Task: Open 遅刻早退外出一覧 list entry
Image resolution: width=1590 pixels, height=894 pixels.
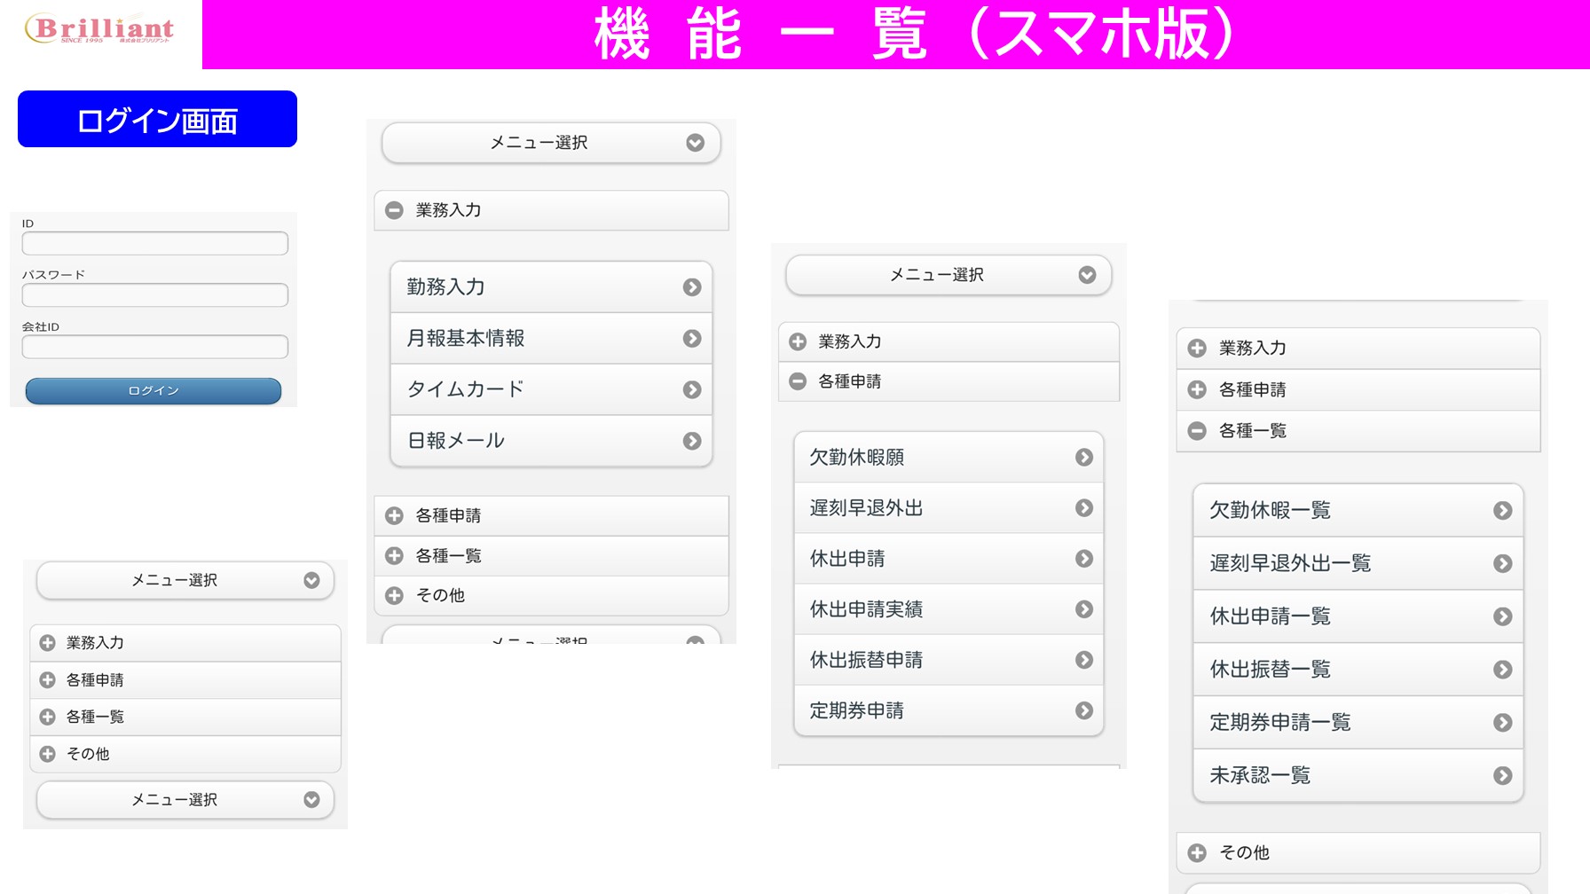Action: pyautogui.click(x=1358, y=563)
